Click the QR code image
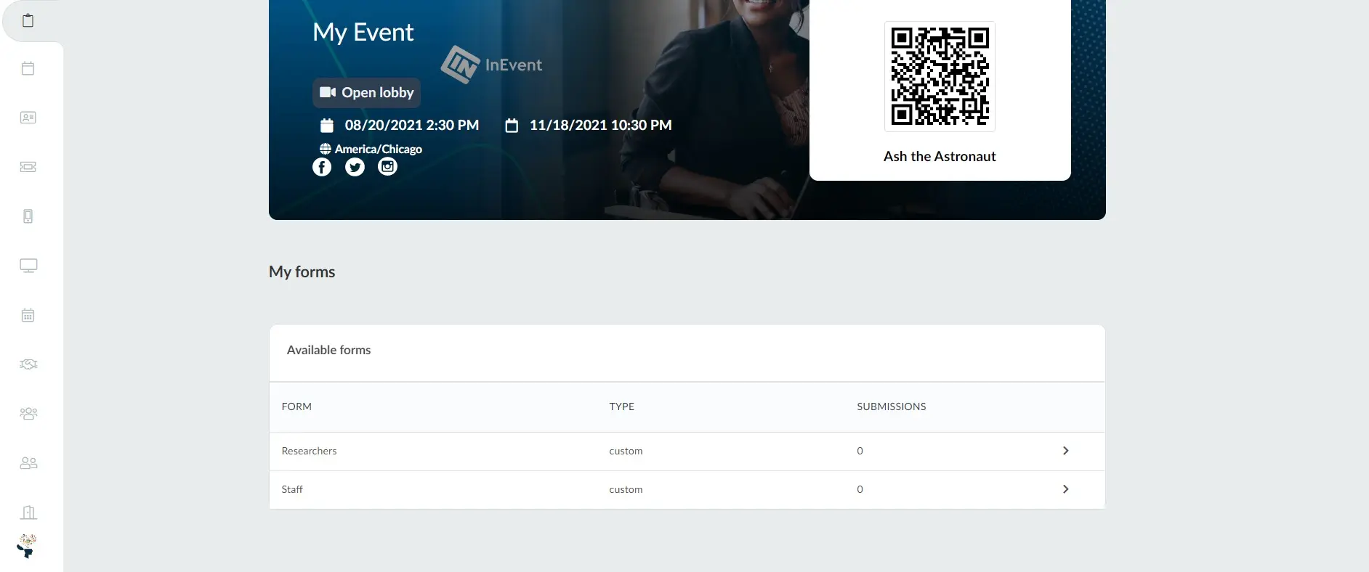 click(x=940, y=76)
